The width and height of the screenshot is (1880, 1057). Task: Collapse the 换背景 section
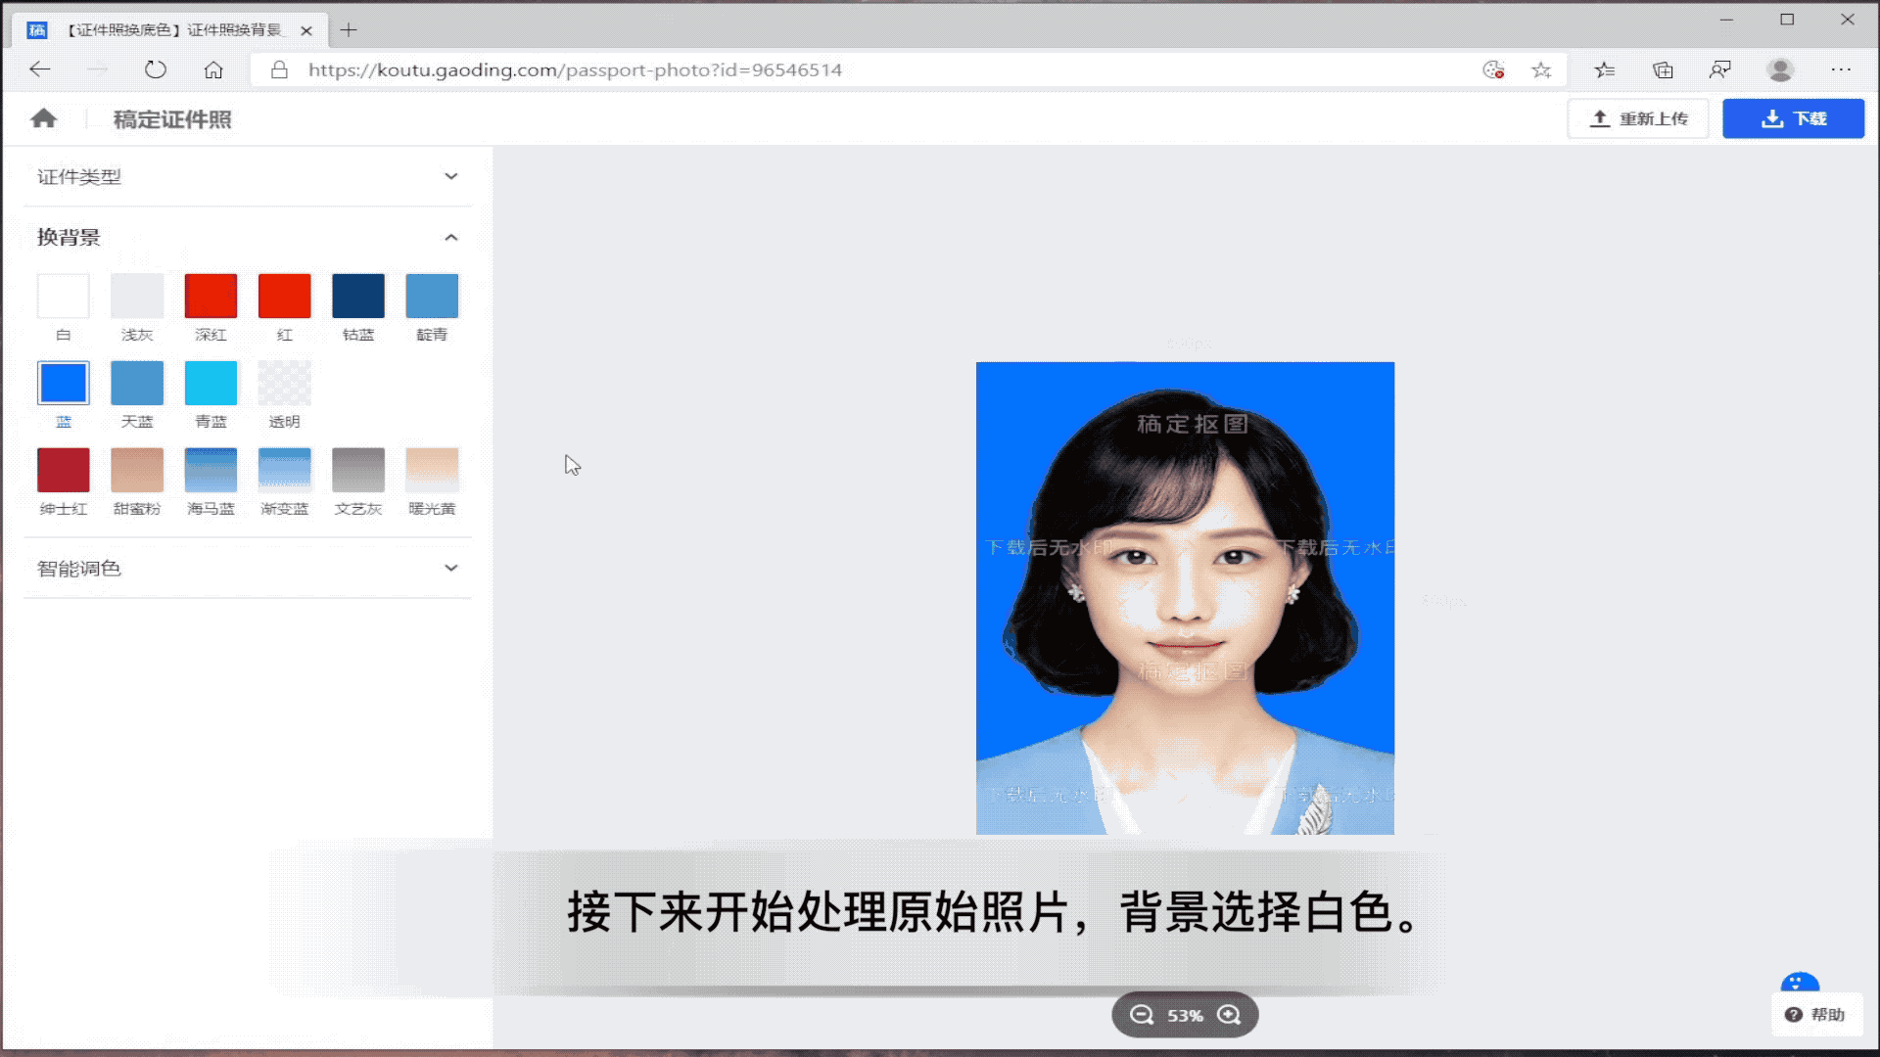(x=450, y=237)
